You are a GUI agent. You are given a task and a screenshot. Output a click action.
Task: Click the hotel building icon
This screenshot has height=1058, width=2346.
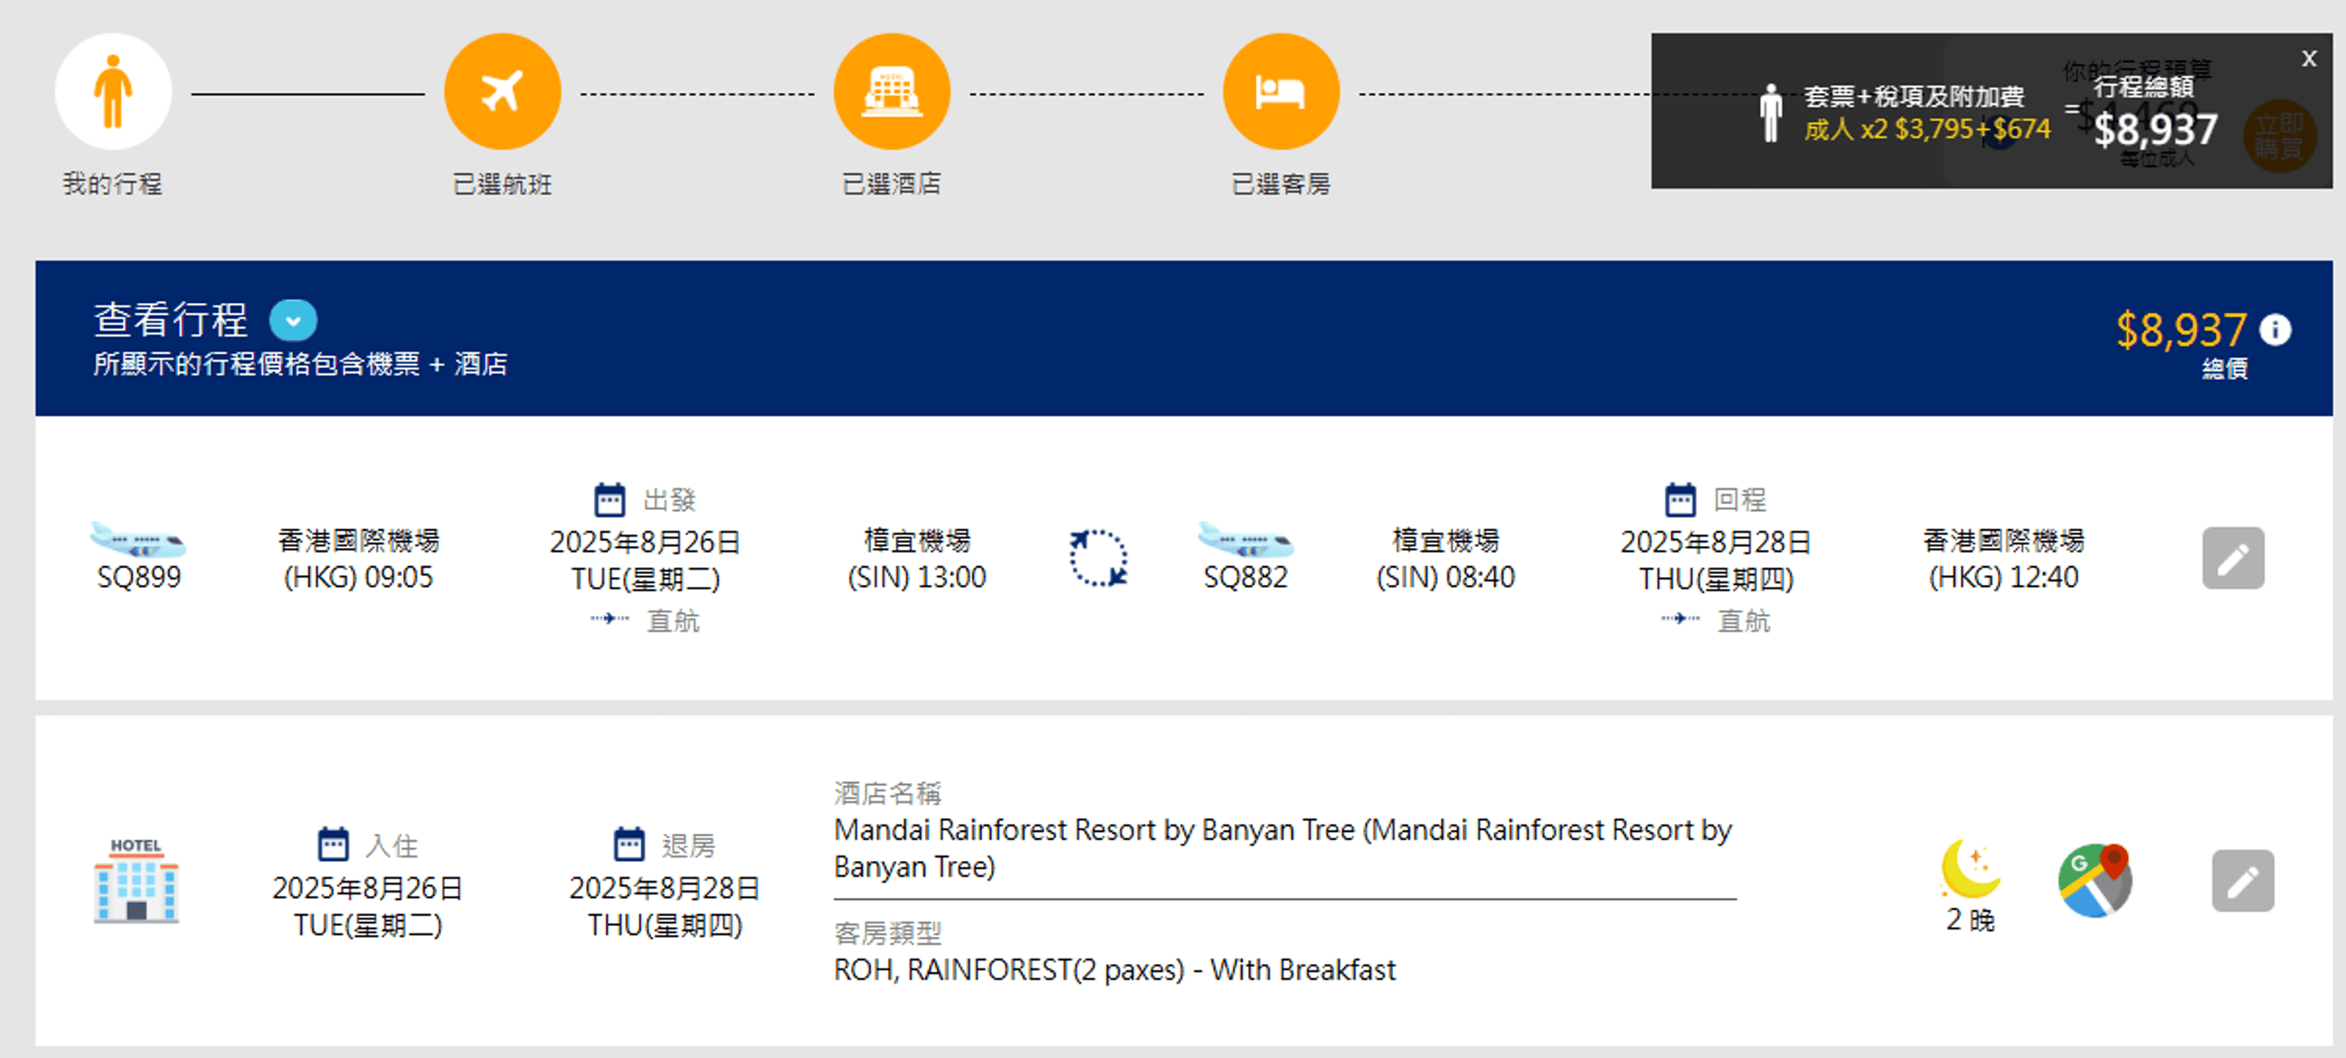(137, 881)
